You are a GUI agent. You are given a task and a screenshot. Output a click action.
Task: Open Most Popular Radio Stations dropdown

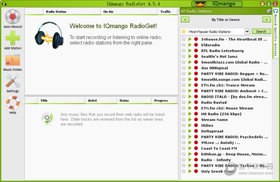247,32
